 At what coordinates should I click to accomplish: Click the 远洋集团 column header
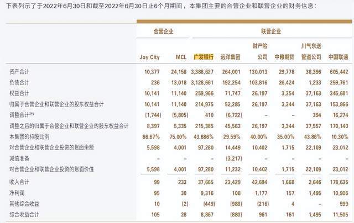tap(231, 57)
